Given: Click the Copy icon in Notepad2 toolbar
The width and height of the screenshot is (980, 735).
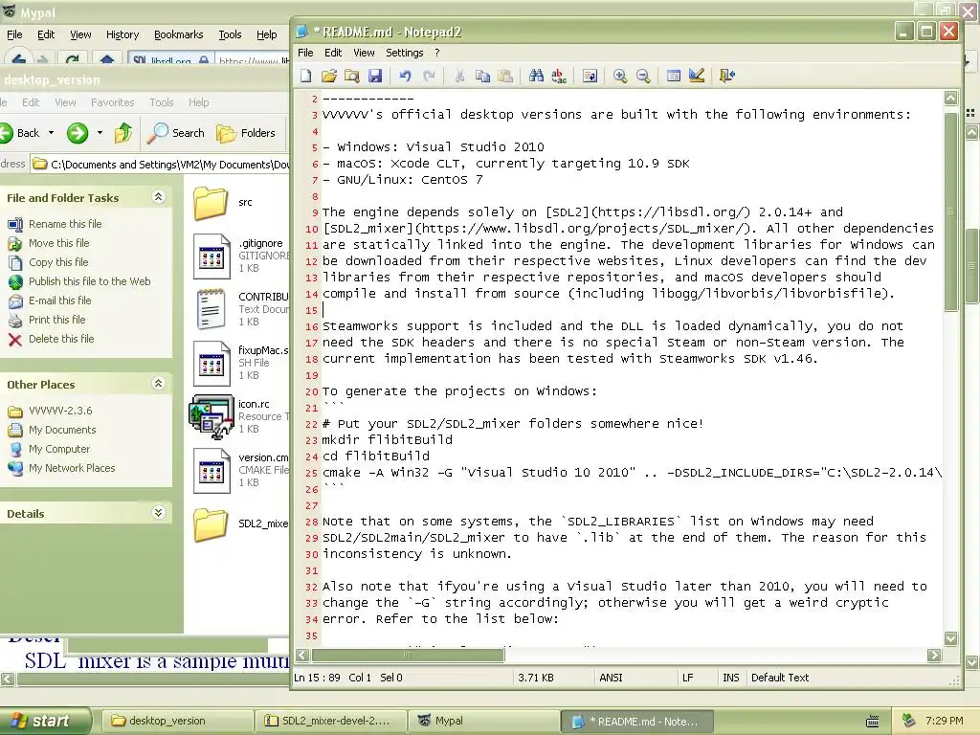Looking at the screenshot, I should [482, 77].
